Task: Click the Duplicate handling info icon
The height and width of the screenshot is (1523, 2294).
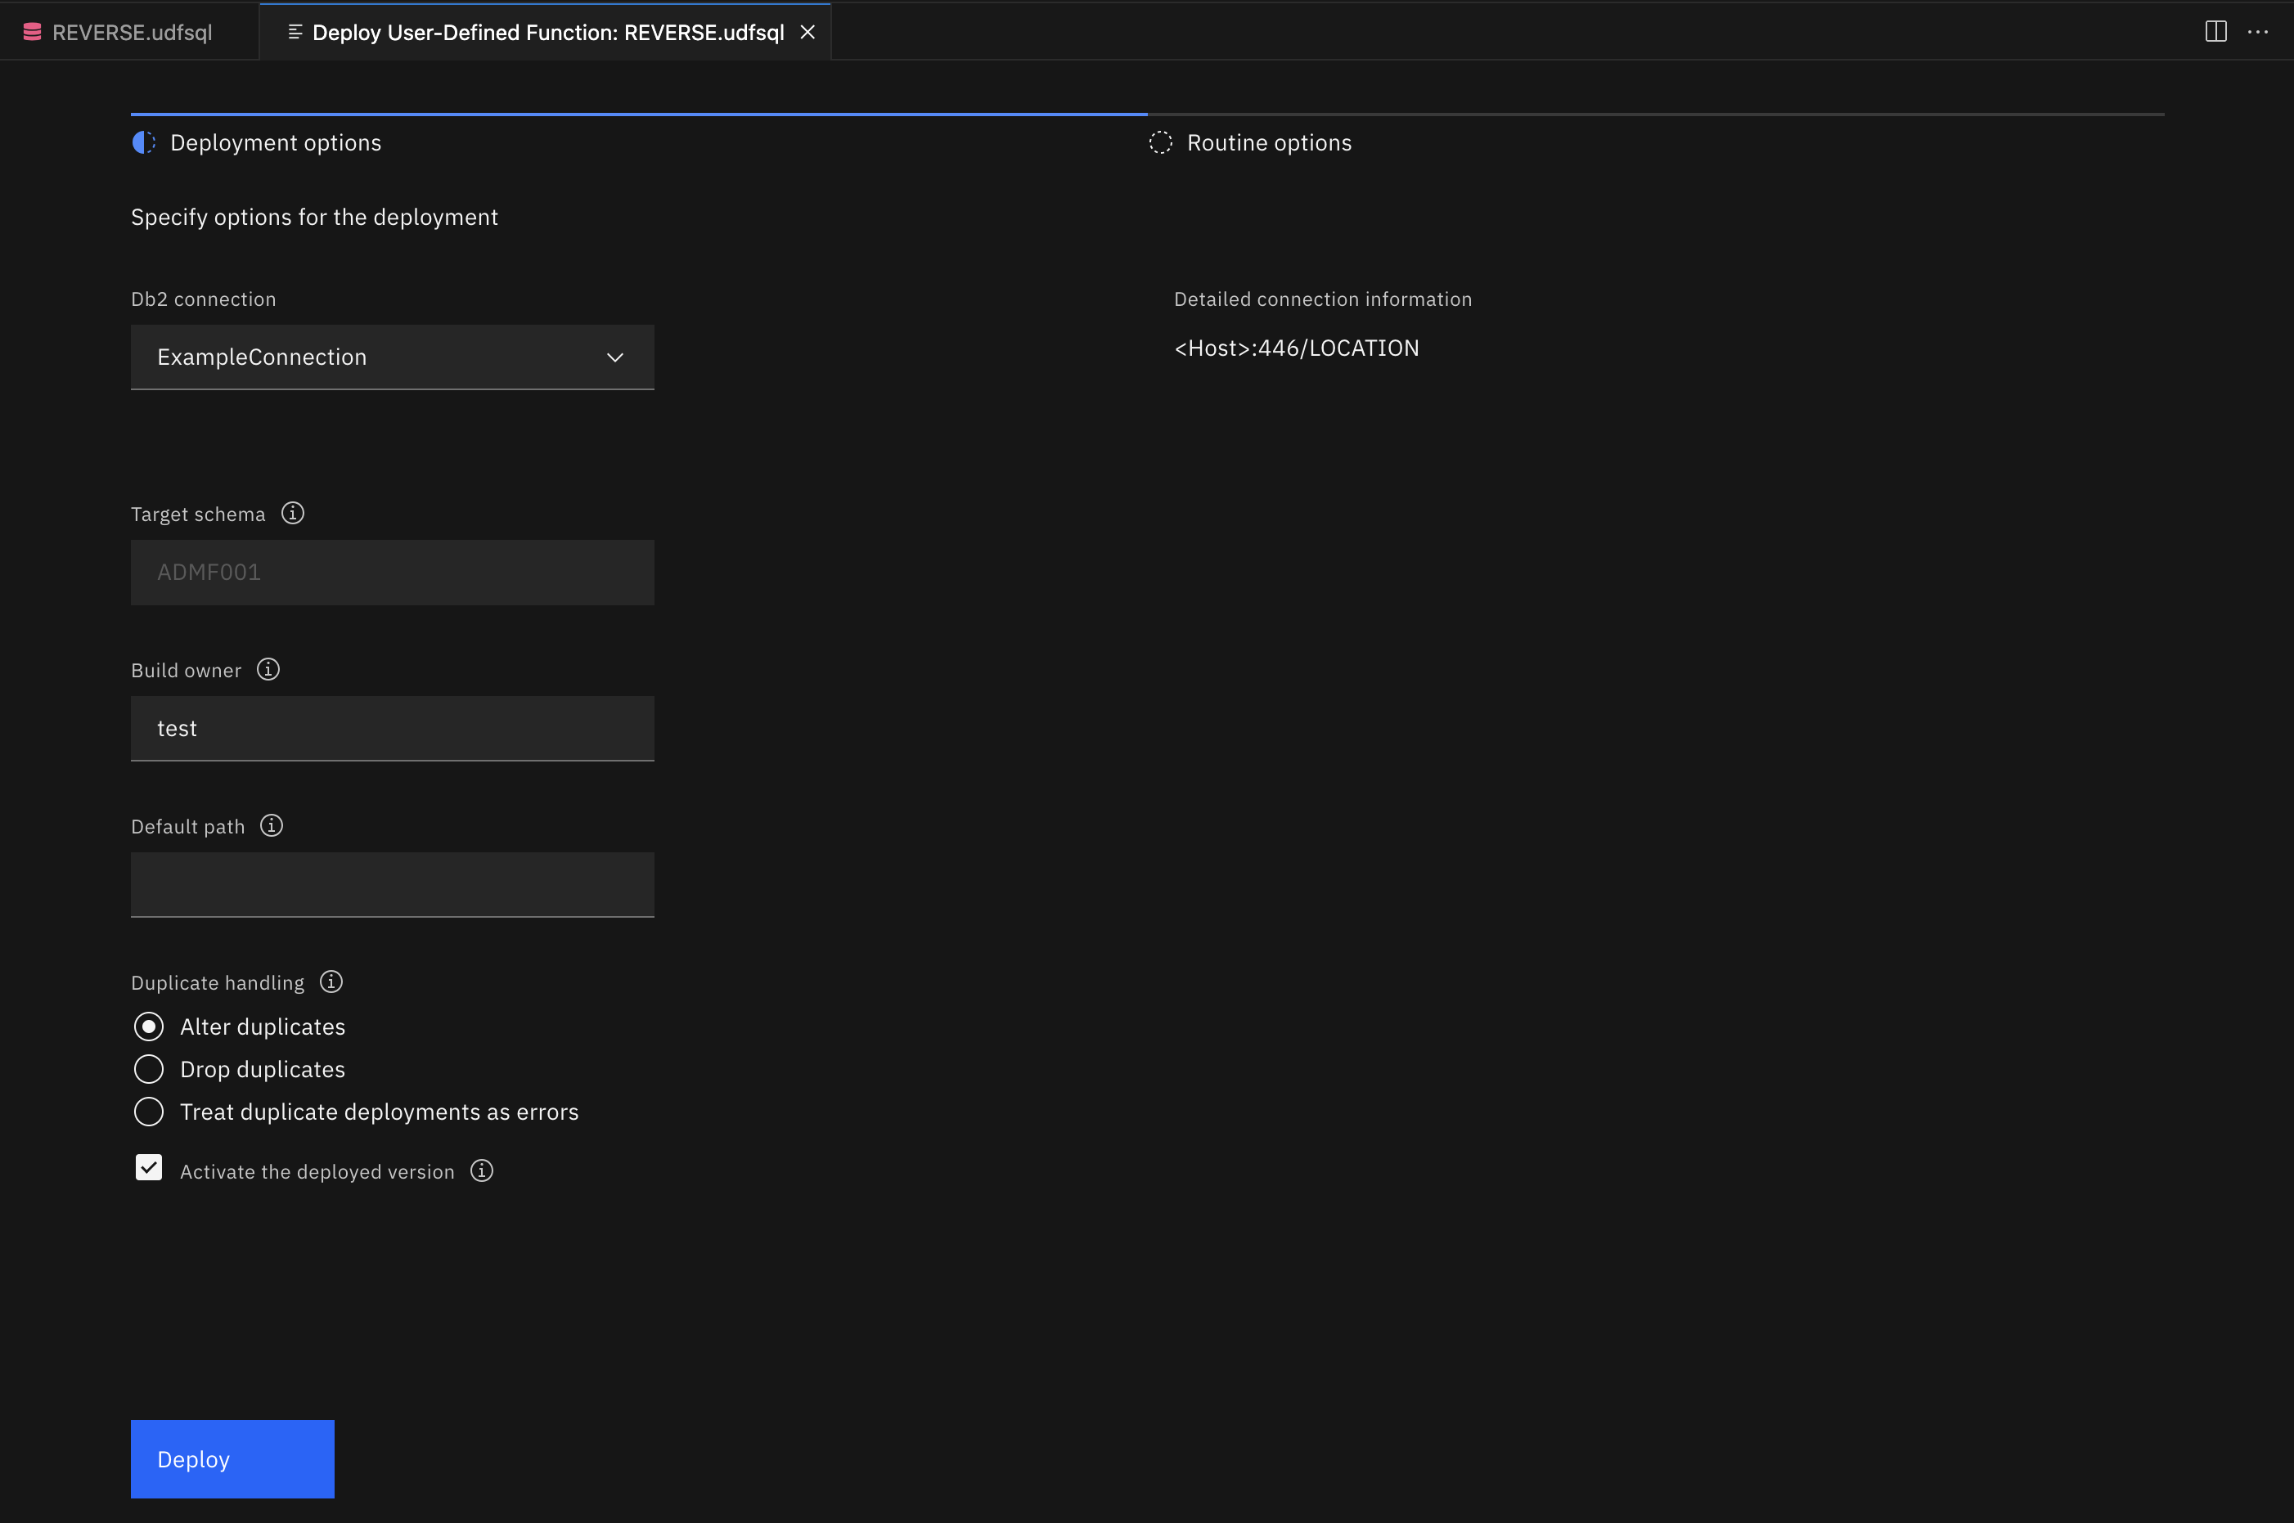Action: [x=331, y=982]
